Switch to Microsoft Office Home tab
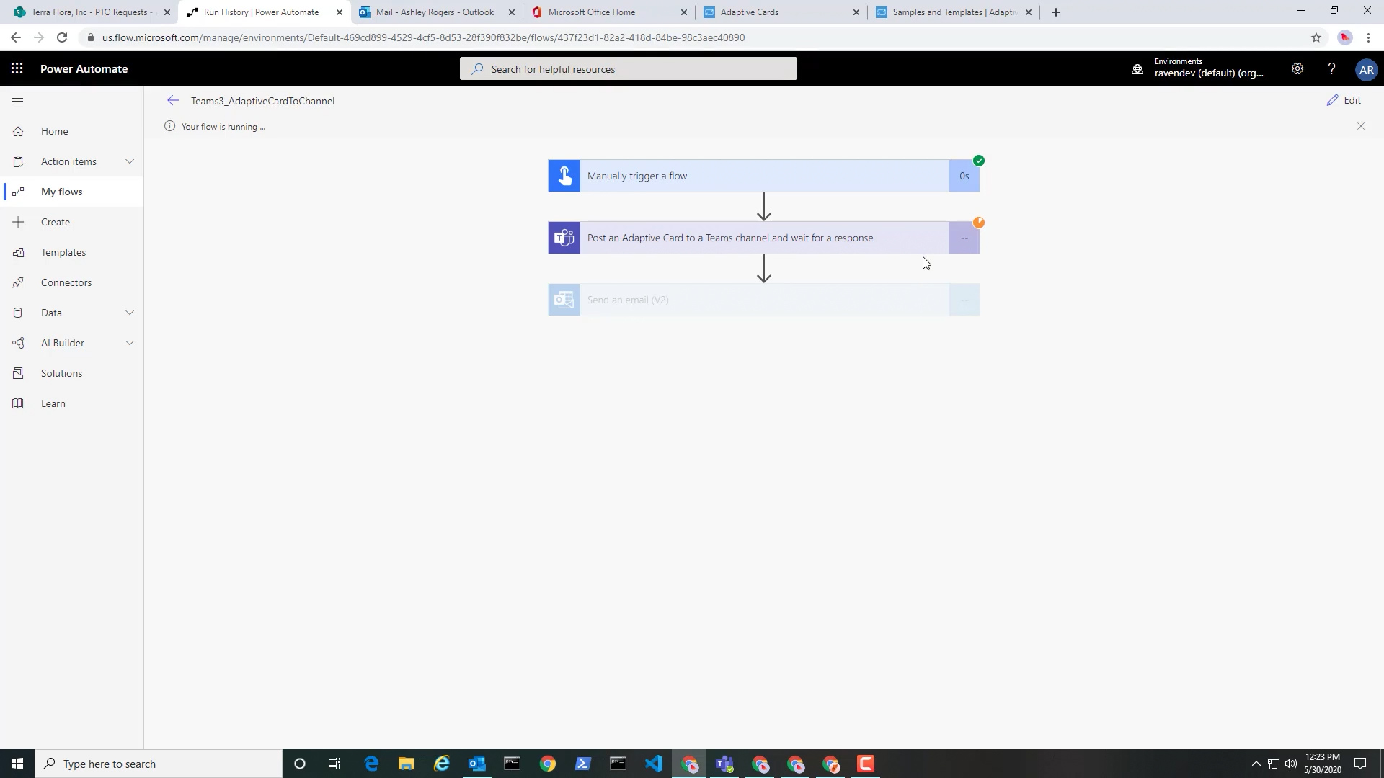This screenshot has height=778, width=1384. pyautogui.click(x=608, y=12)
